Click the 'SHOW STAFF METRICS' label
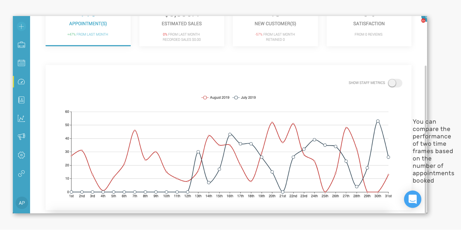This screenshot has height=230, width=461. [x=367, y=83]
